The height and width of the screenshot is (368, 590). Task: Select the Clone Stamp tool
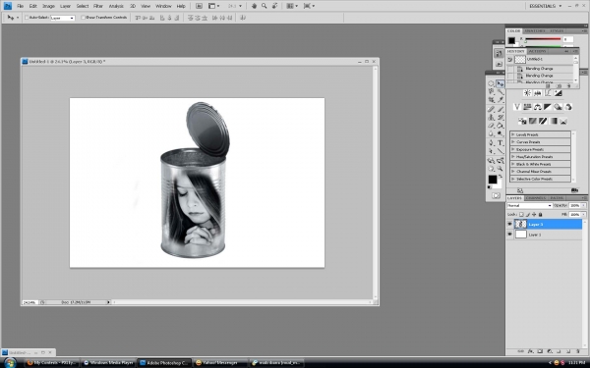492,117
